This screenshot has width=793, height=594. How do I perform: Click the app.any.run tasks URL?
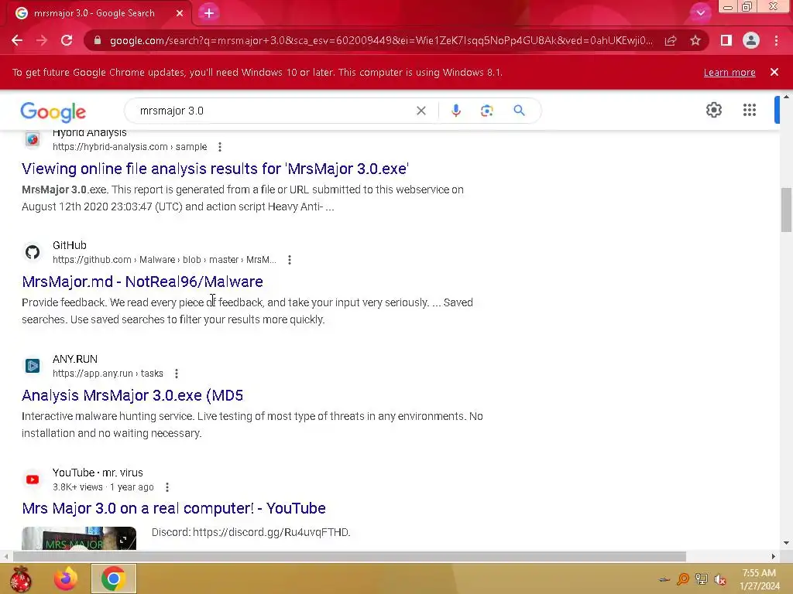108,374
